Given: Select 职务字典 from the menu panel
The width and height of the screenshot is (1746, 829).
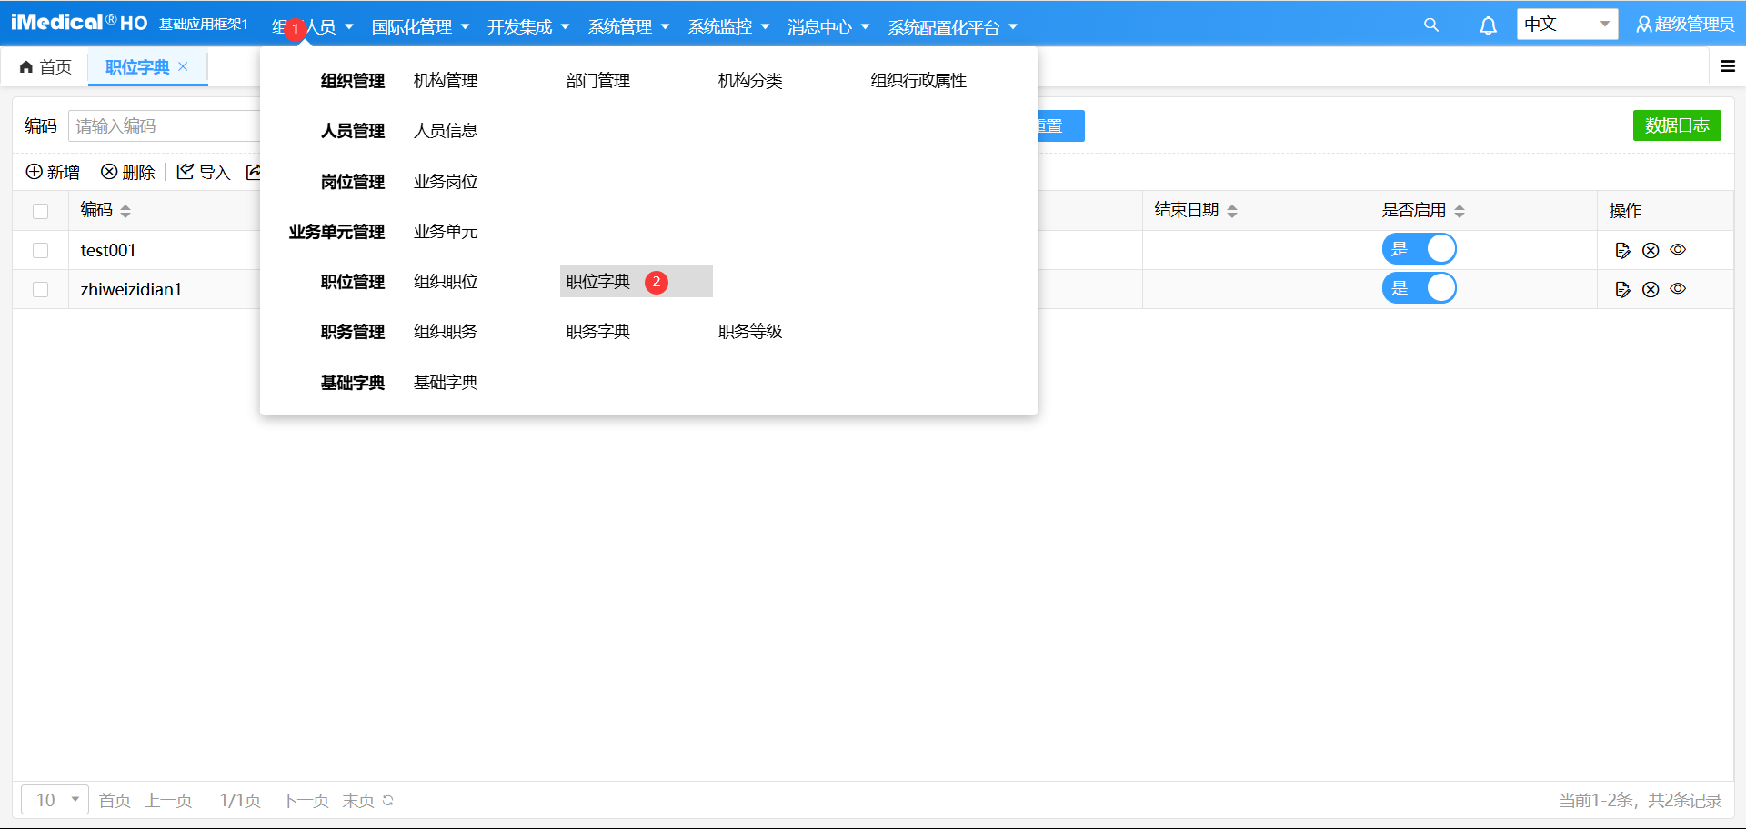Looking at the screenshot, I should (597, 331).
